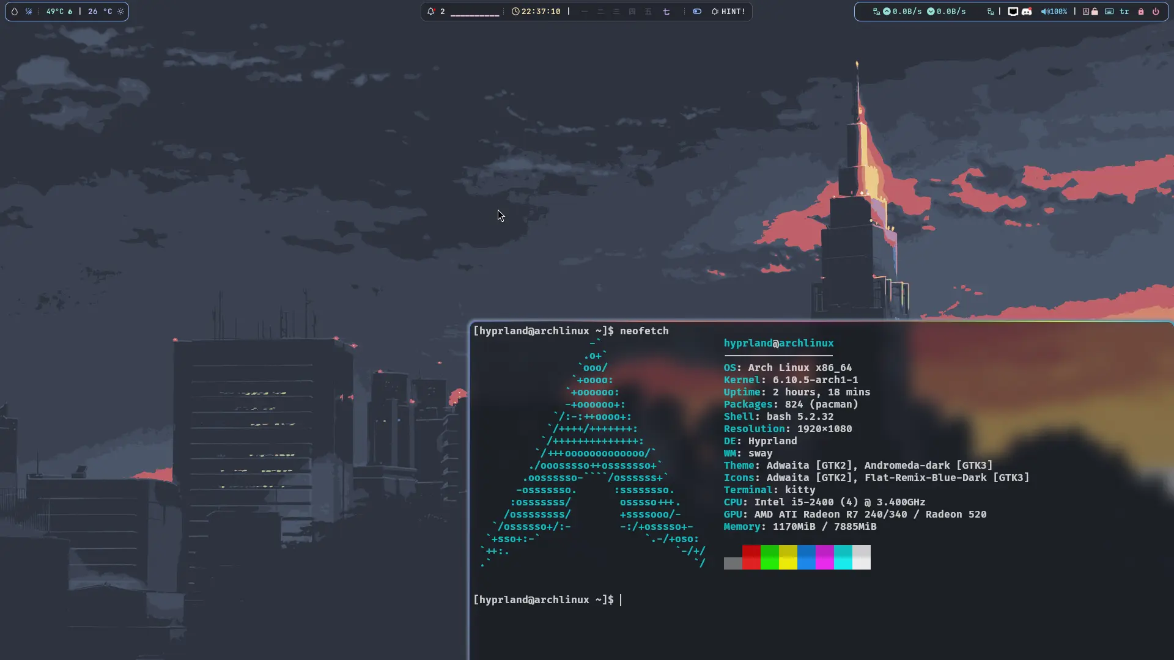Switch to workspace 三 (three)
Image resolution: width=1174 pixels, height=660 pixels.
coord(616,12)
